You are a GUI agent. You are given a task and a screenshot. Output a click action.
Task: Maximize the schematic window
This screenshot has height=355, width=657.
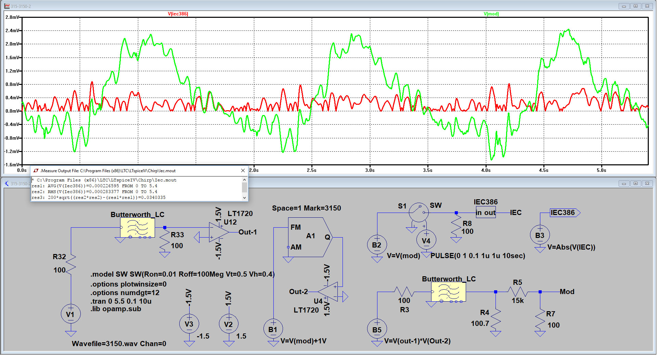(635, 183)
